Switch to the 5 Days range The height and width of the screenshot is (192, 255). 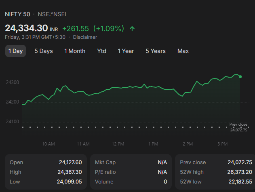tap(44, 51)
